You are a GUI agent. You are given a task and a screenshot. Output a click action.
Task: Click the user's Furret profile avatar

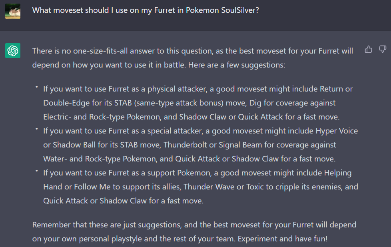pos(13,11)
